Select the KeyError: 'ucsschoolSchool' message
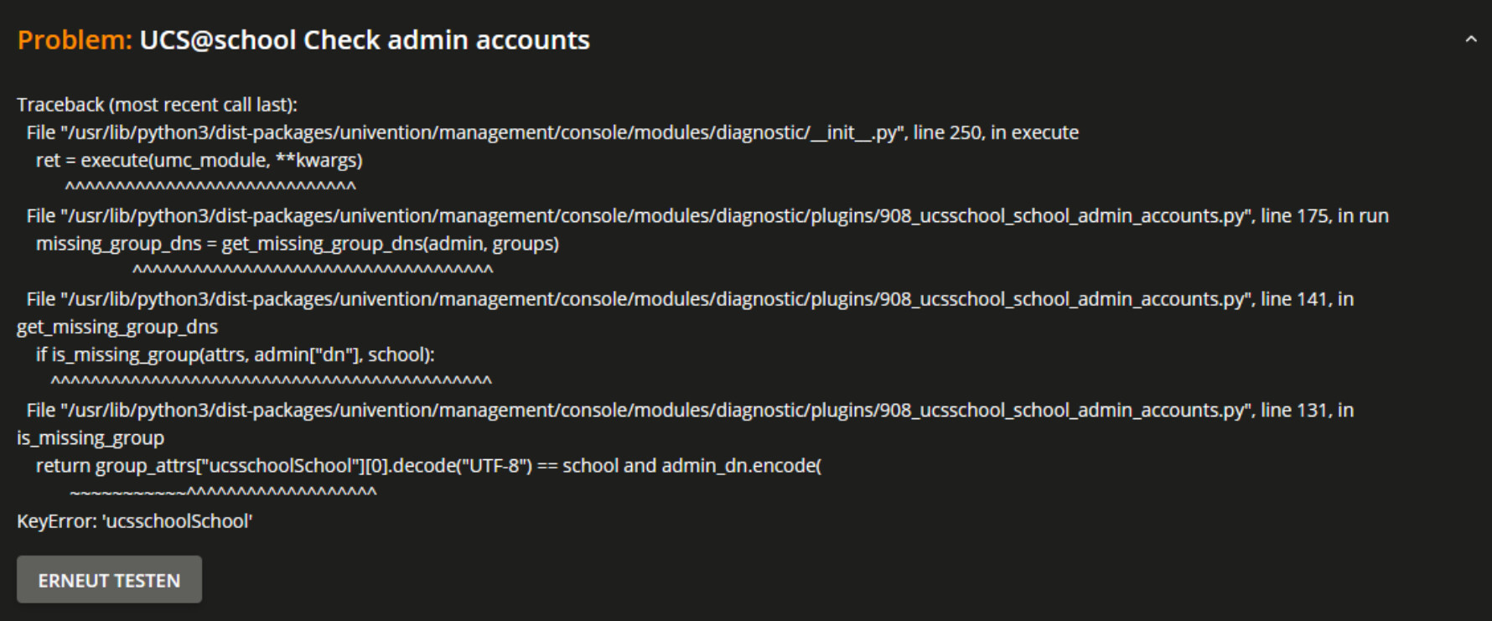Screen dimensions: 1492x621 point(135,521)
